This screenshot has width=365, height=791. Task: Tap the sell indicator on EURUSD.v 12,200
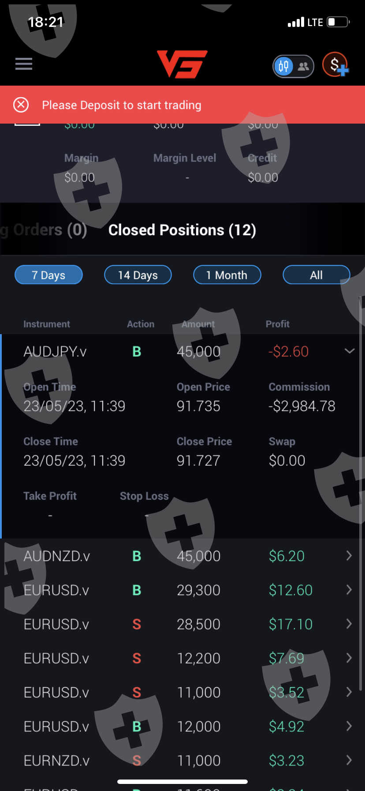coord(137,658)
